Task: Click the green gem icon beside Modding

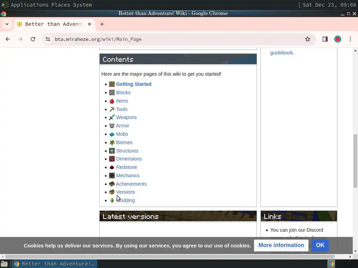Action: pos(112,200)
